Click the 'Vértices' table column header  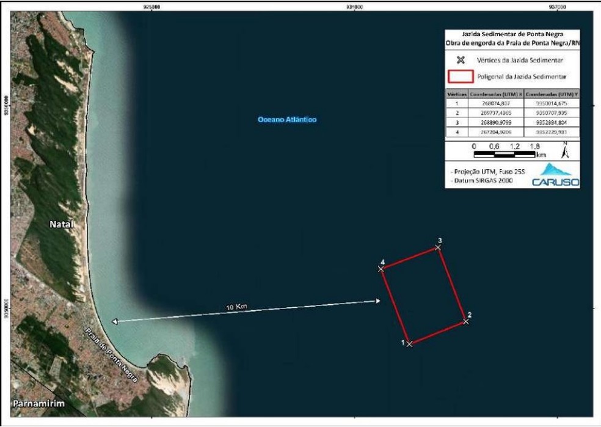(x=457, y=94)
